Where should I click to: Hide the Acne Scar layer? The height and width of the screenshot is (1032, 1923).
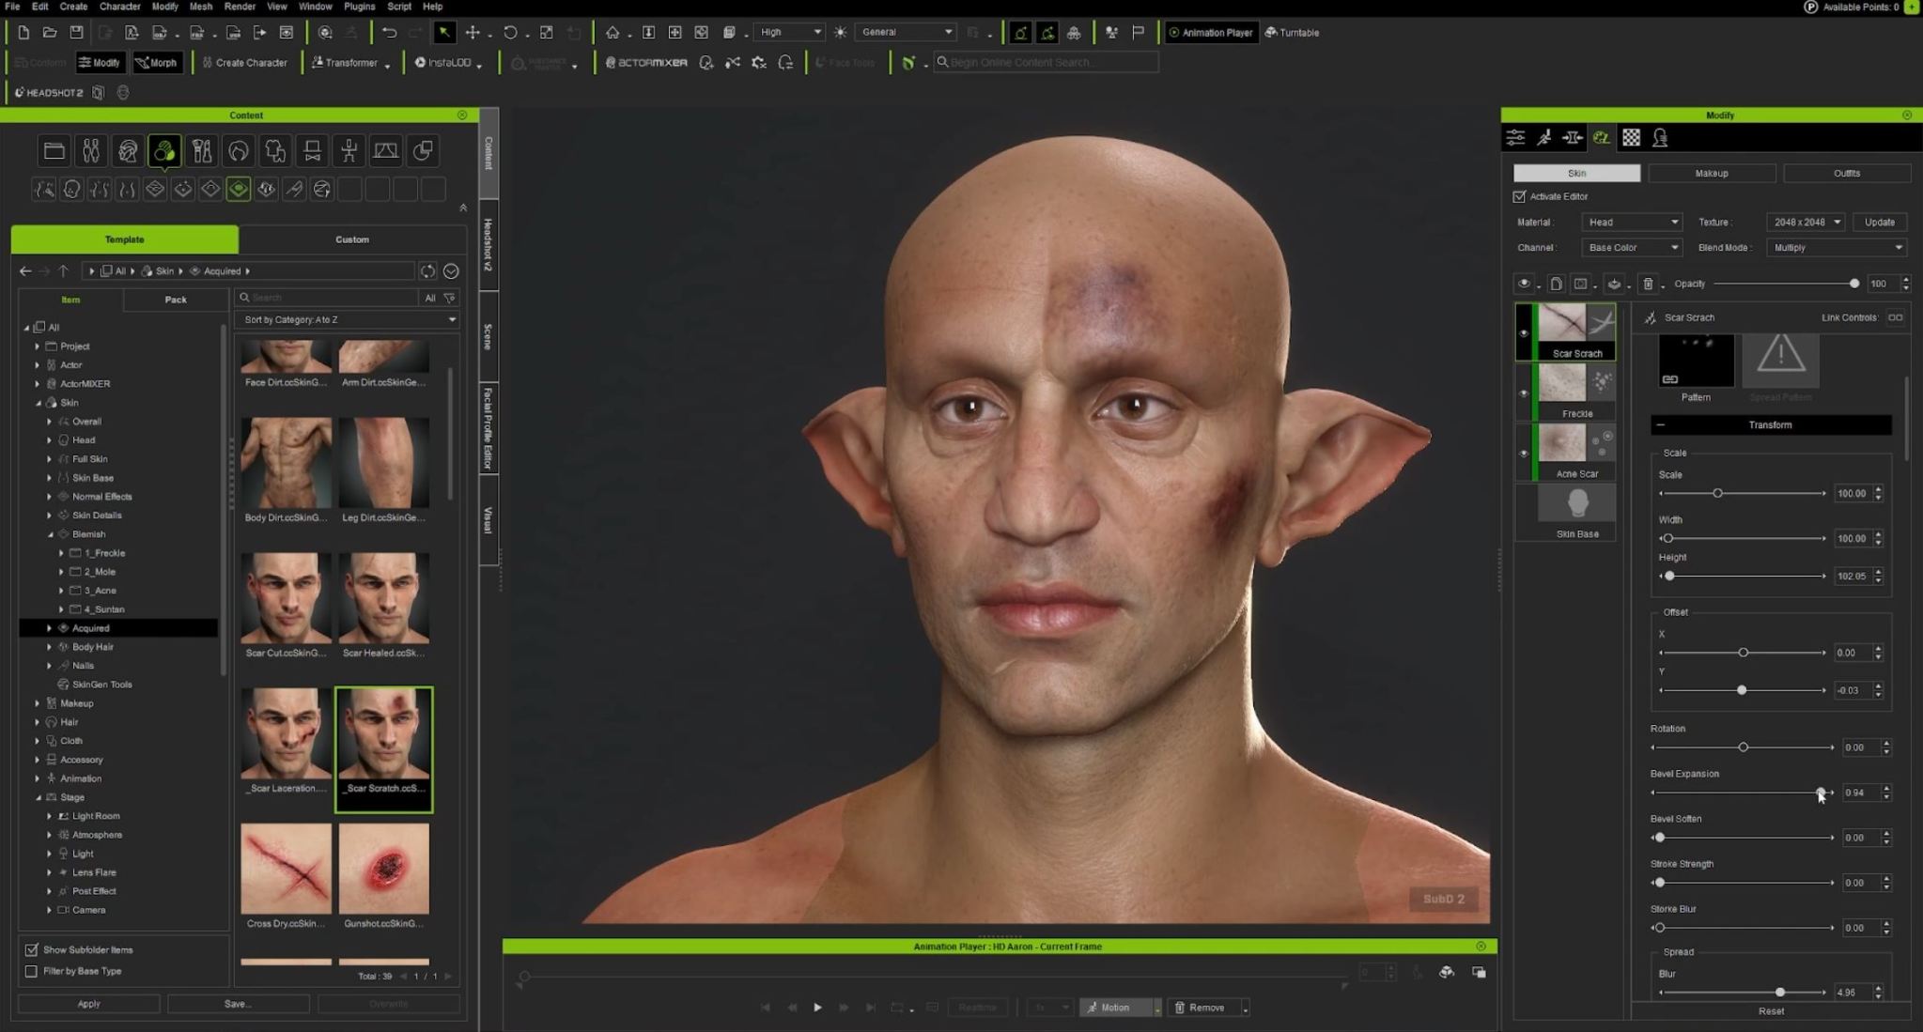(1524, 453)
